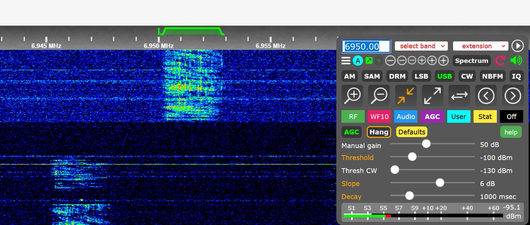The height and width of the screenshot is (225, 530).
Task: Click the 6 dB slope value
Action: (x=488, y=184)
